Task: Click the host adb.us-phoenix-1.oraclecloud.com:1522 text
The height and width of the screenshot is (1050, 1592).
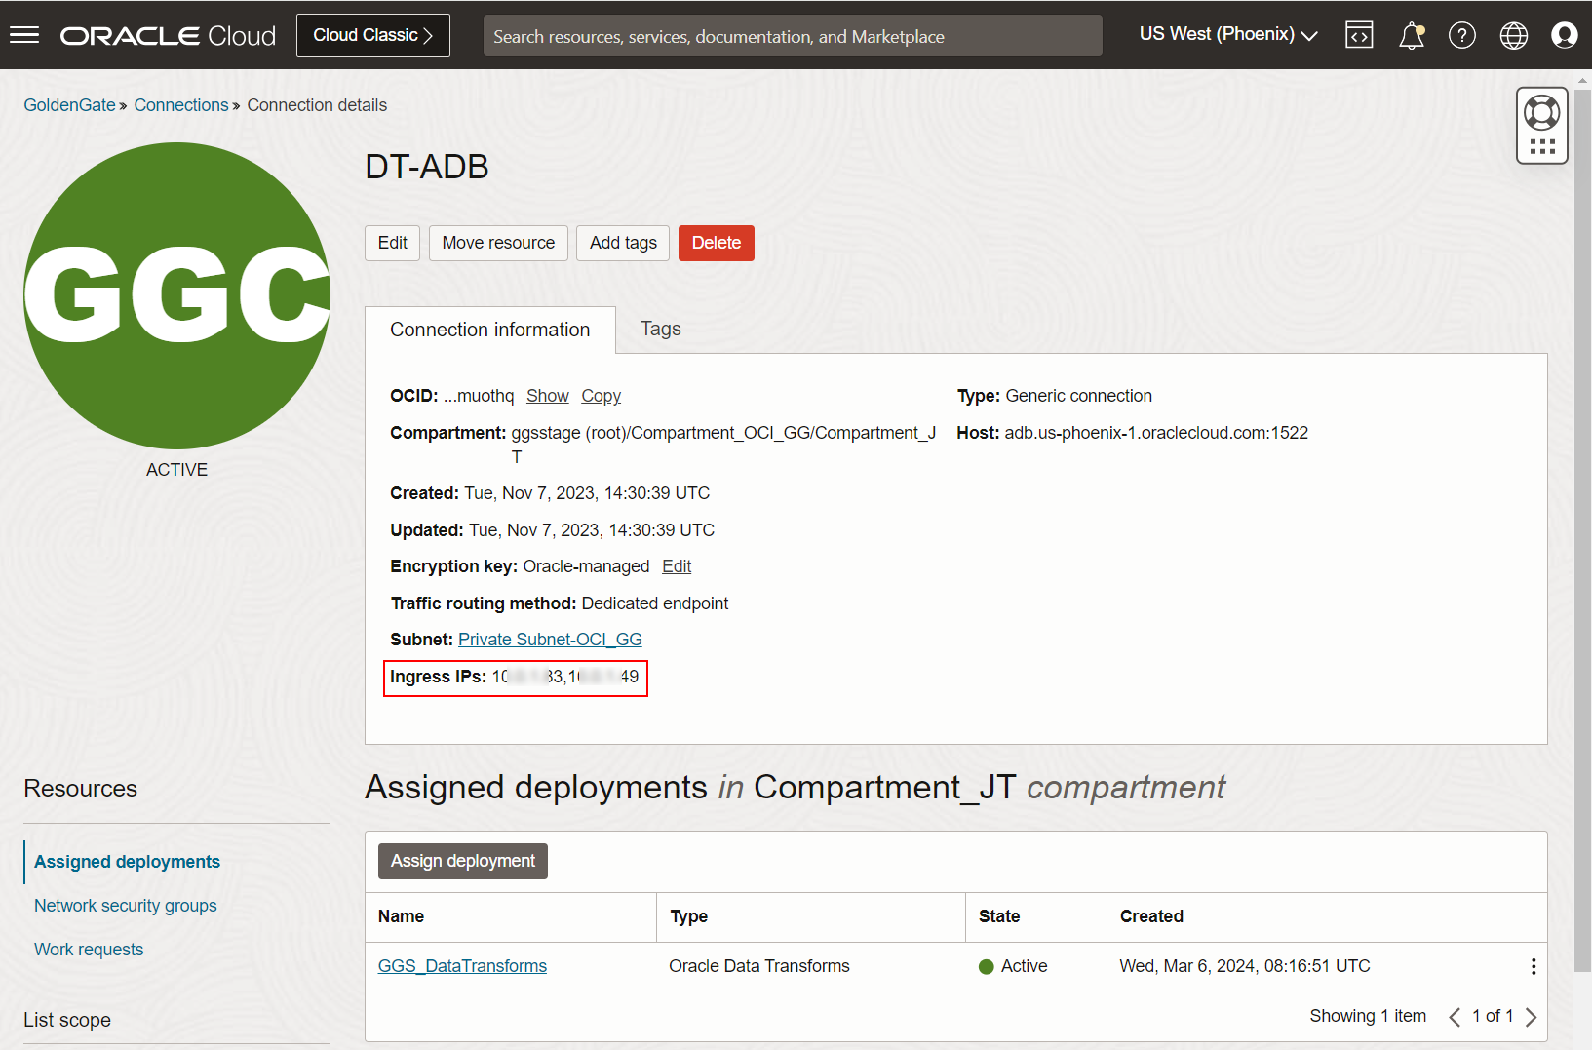Action: coord(1156,433)
